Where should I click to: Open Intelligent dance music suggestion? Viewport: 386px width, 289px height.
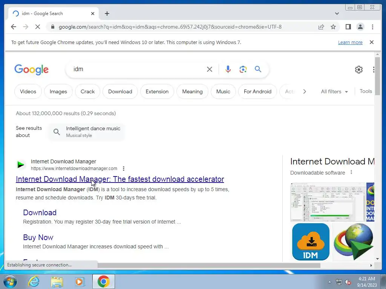[x=87, y=132]
